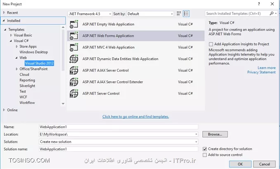Collapse the Installed section
The width and height of the screenshot is (280, 169).
point(4,21)
